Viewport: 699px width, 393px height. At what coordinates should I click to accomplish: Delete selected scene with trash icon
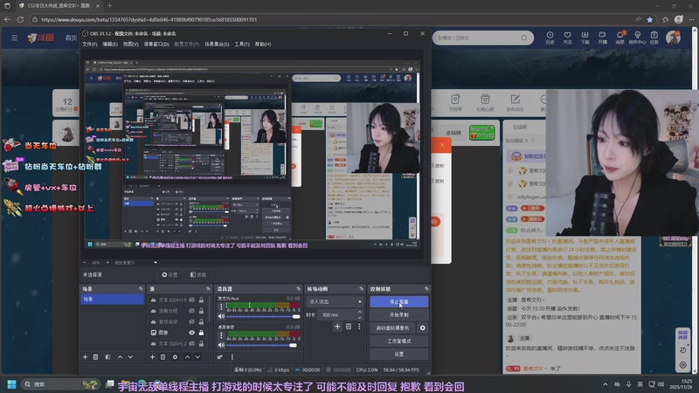[95, 357]
